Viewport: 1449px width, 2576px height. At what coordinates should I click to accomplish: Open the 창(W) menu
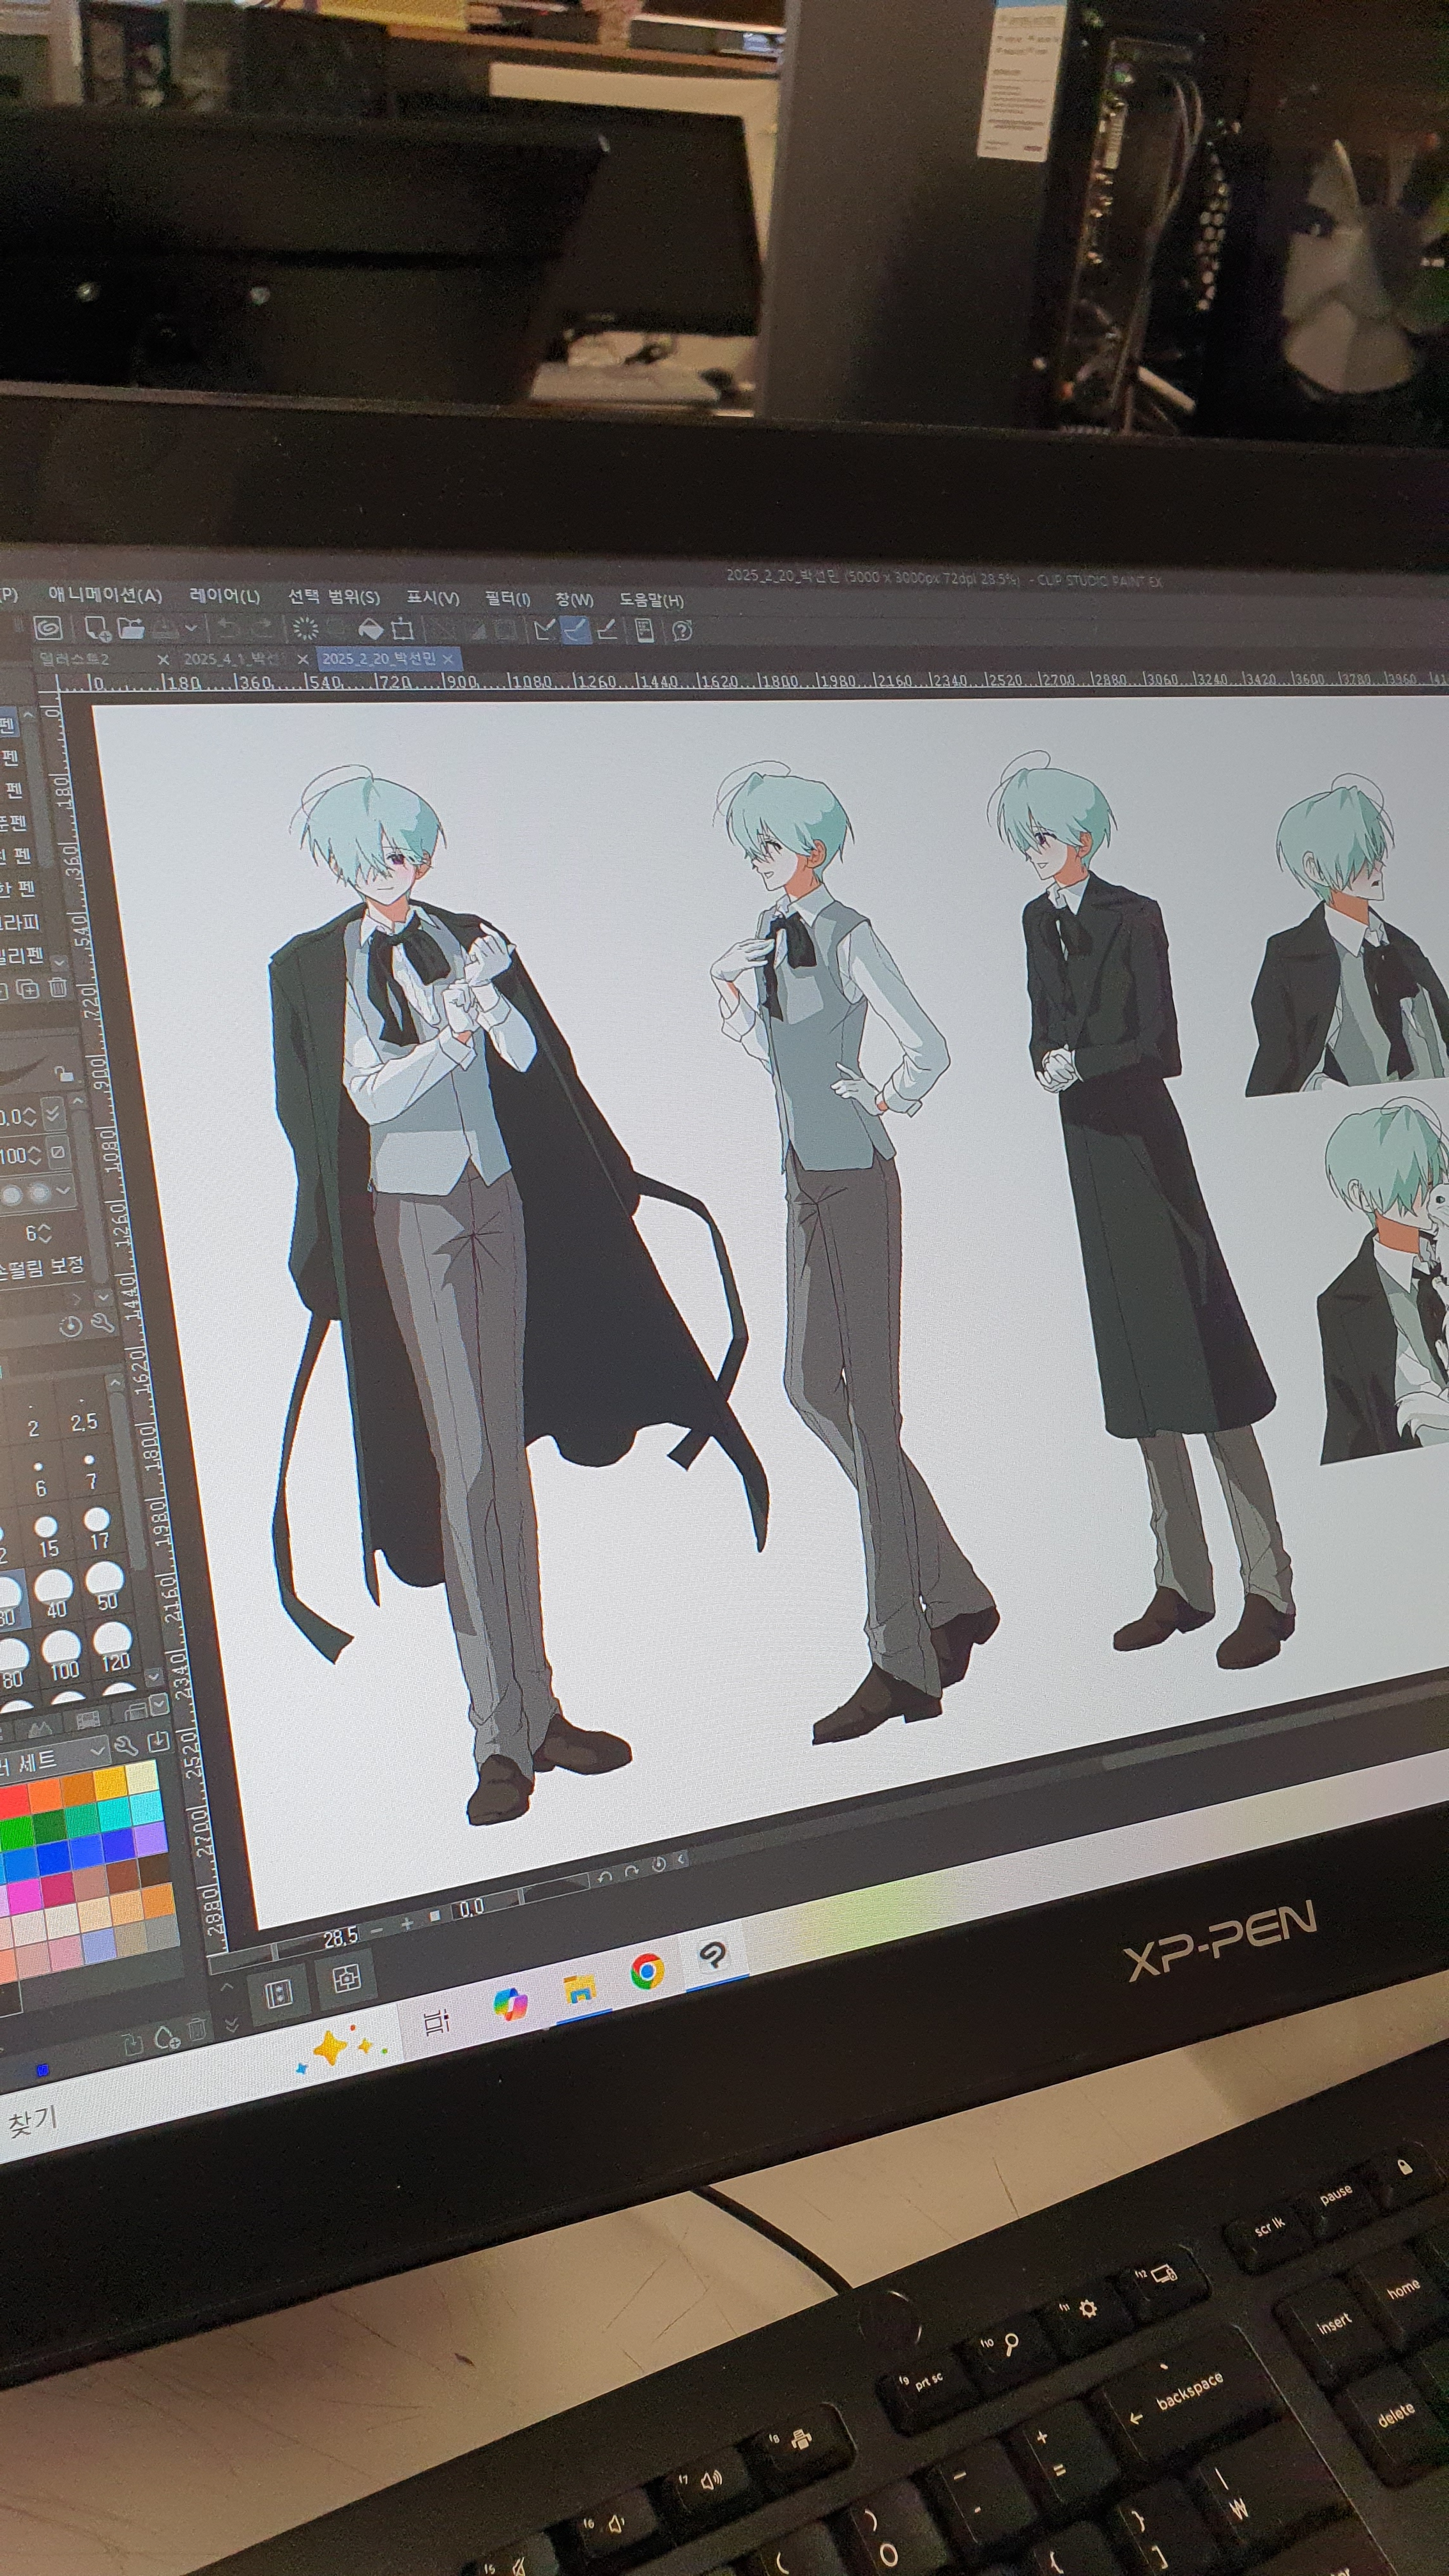(x=574, y=599)
